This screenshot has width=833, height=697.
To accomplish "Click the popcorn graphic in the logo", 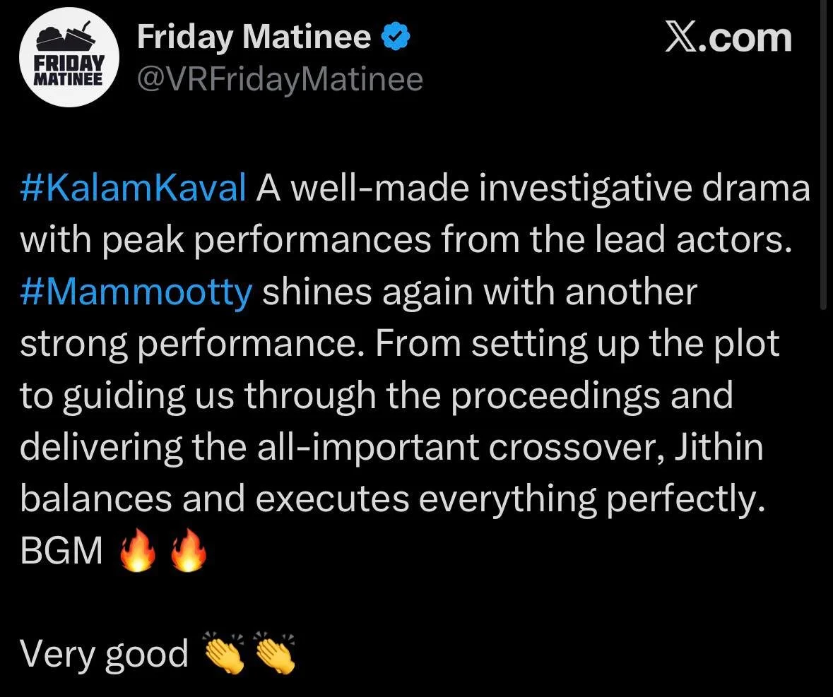I will point(66,37).
